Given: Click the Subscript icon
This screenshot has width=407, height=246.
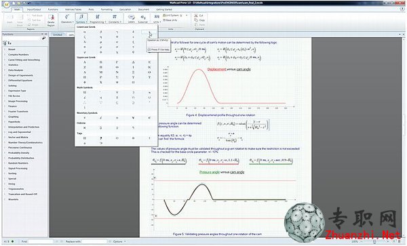Looking at the screenshot, I should pyautogui.click(x=143, y=18).
